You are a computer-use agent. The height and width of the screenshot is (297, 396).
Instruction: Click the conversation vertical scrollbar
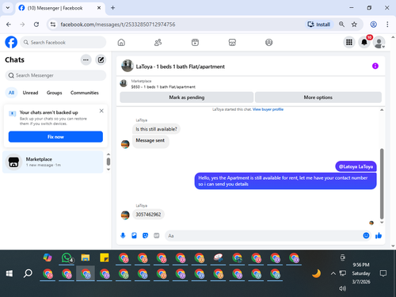click(382, 184)
